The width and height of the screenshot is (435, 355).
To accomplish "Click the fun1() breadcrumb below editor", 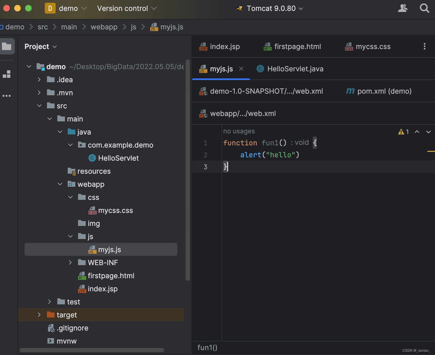I will (x=207, y=348).
